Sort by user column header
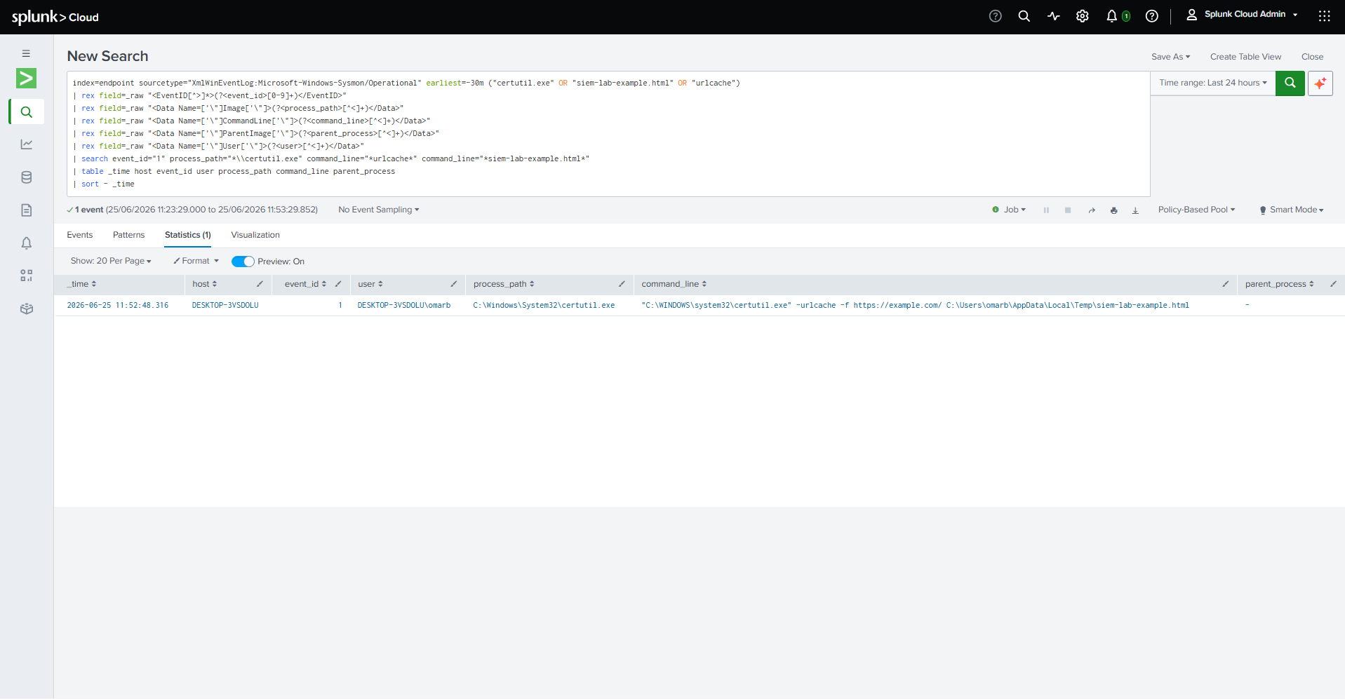 pyautogui.click(x=370, y=284)
